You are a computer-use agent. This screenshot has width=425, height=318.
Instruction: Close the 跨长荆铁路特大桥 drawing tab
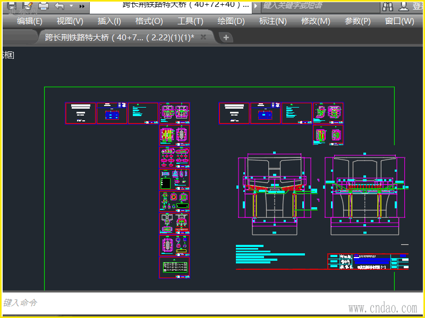click(203, 37)
